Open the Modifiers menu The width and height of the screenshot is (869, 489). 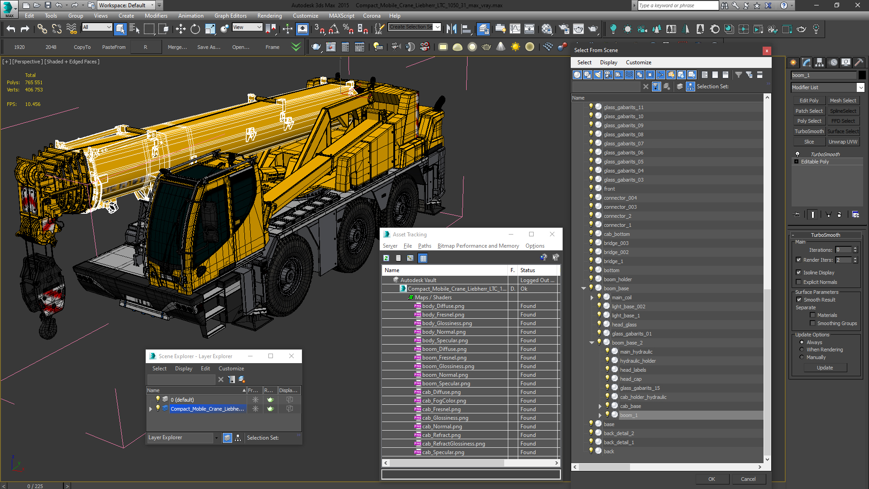point(156,16)
